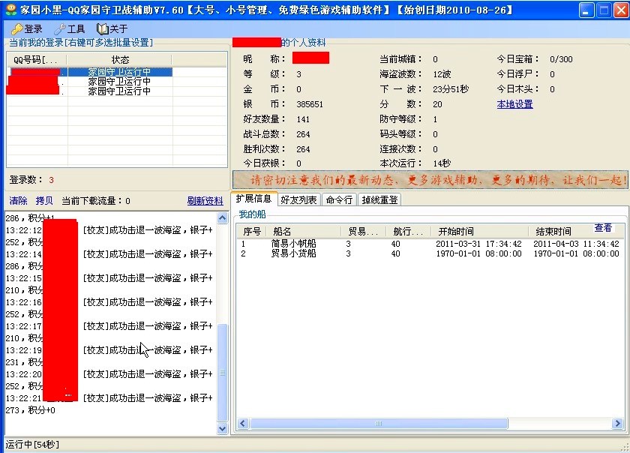Open the 工具 (tools) menu with wrench icon
Image resolution: width=630 pixels, height=453 pixels.
coord(70,28)
